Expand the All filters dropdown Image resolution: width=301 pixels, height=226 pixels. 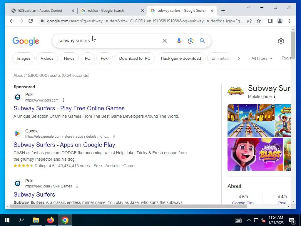(262, 58)
